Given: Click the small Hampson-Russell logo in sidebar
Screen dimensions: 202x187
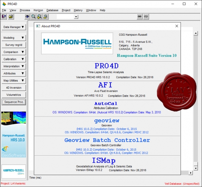Looking at the screenshot, I should 13,172.
